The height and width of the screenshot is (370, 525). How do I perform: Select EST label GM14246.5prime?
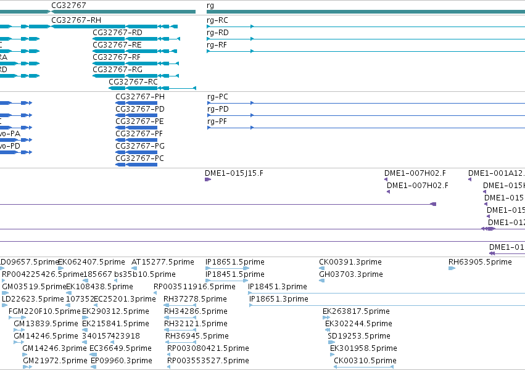click(x=46, y=336)
